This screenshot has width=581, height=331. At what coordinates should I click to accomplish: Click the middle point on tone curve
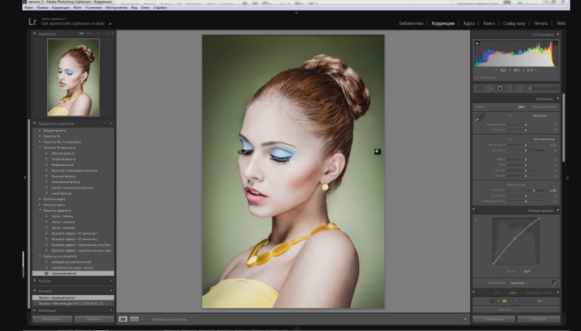point(515,238)
